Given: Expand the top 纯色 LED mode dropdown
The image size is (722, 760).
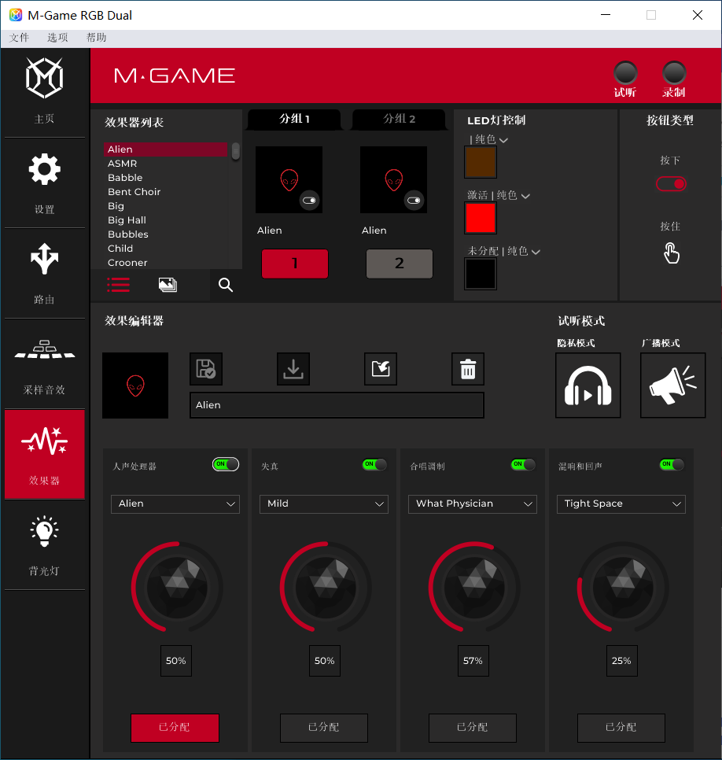Looking at the screenshot, I should click(489, 139).
